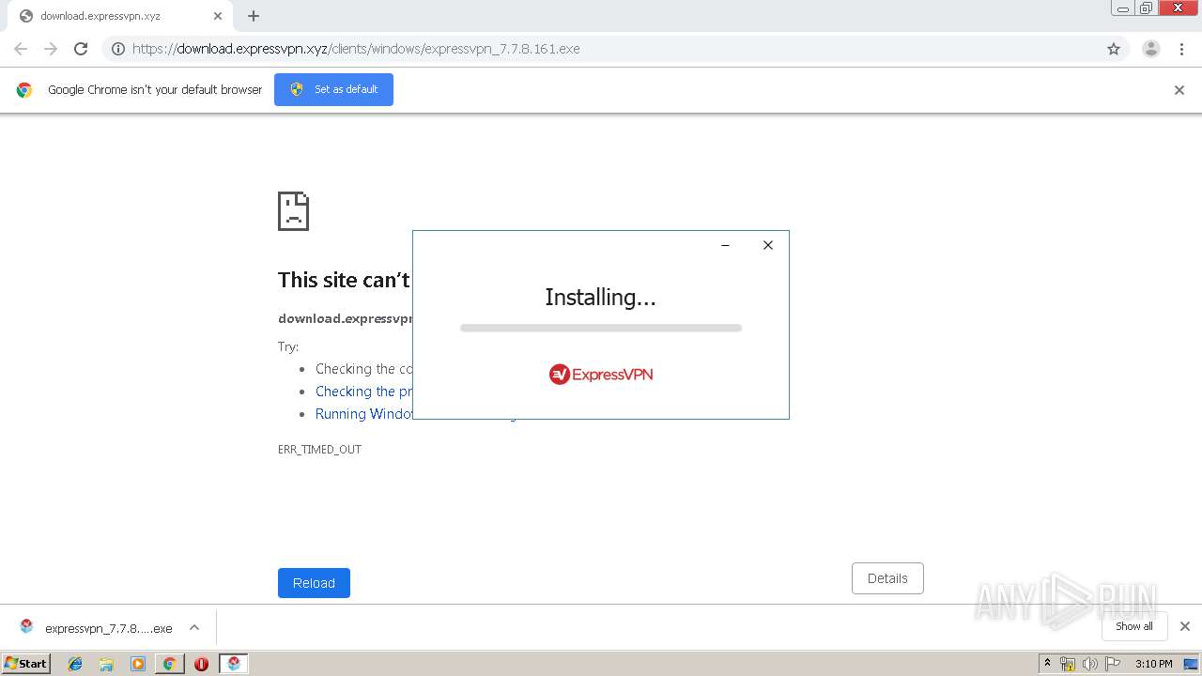The width and height of the screenshot is (1202, 676).
Task: Switch to Chrome in the taskbar
Action: [170, 664]
